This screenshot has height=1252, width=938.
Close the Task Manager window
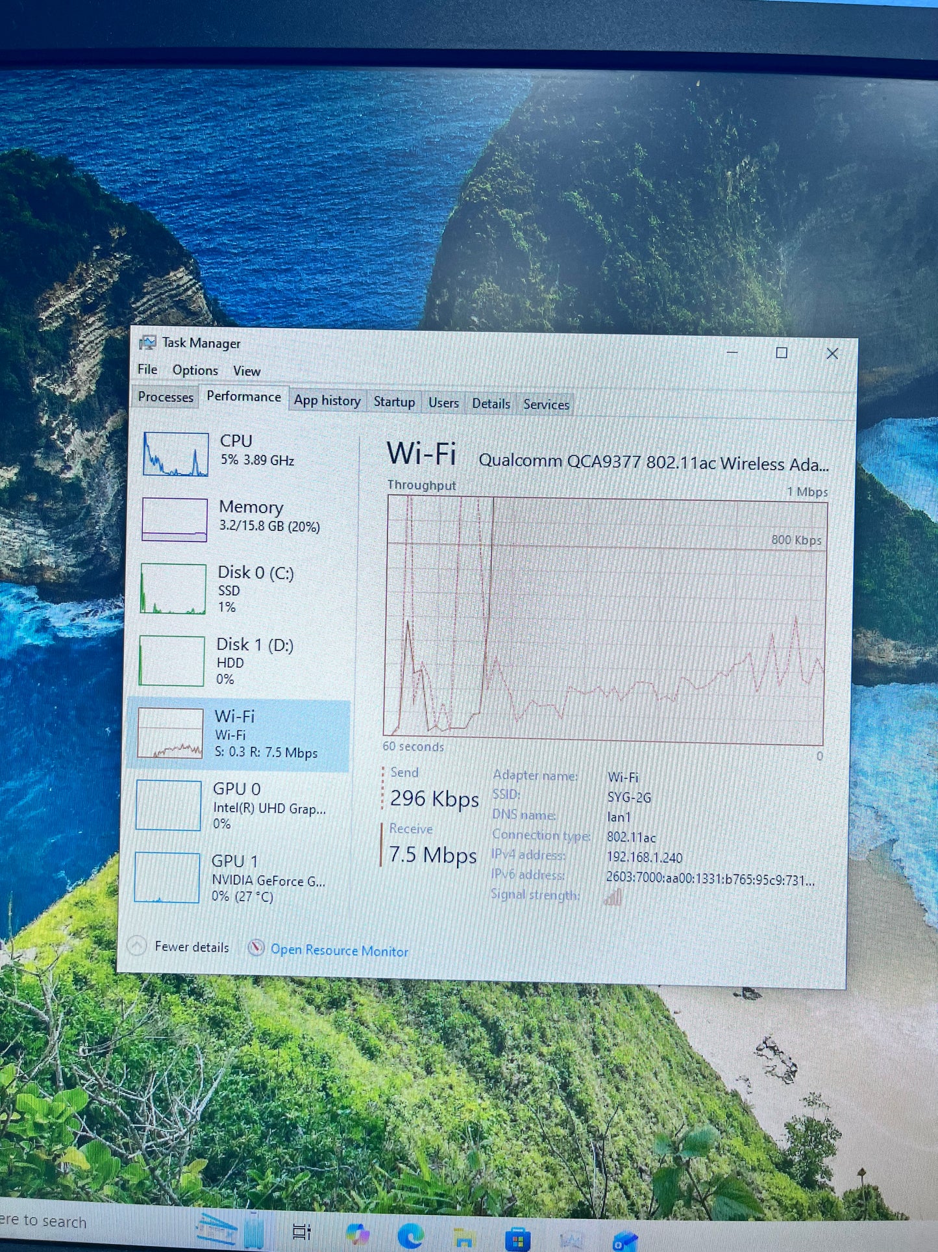(832, 353)
